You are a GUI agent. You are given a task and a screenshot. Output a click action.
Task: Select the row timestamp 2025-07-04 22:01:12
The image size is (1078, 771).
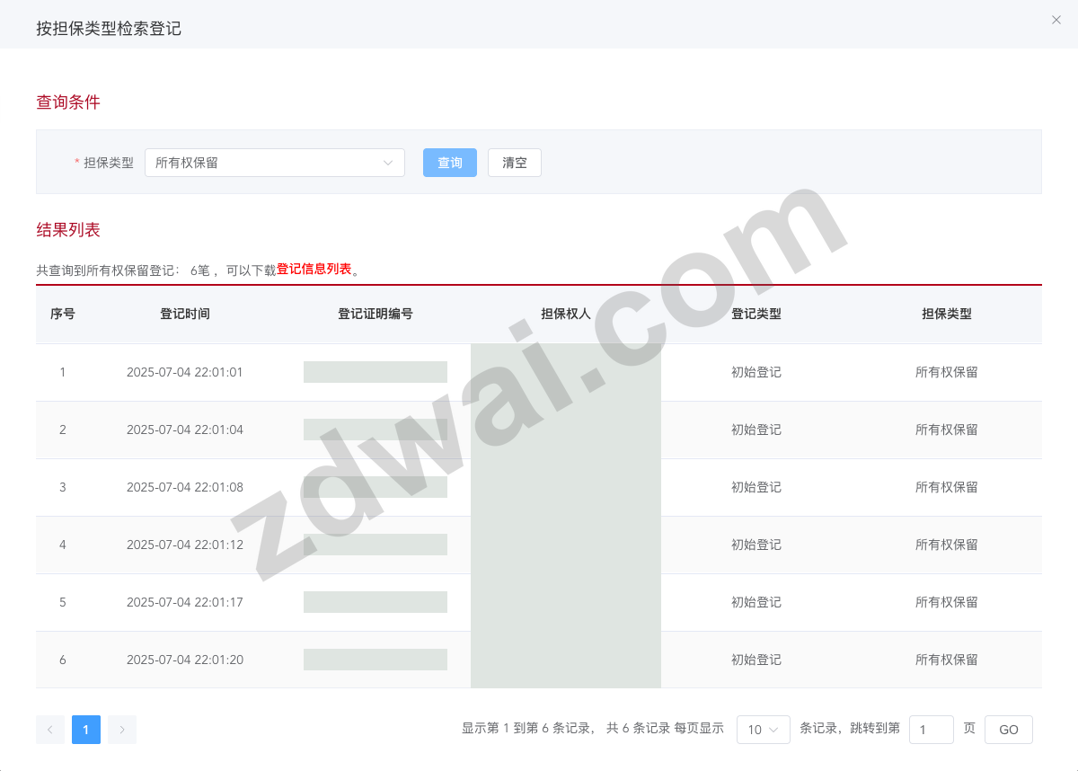coord(185,545)
